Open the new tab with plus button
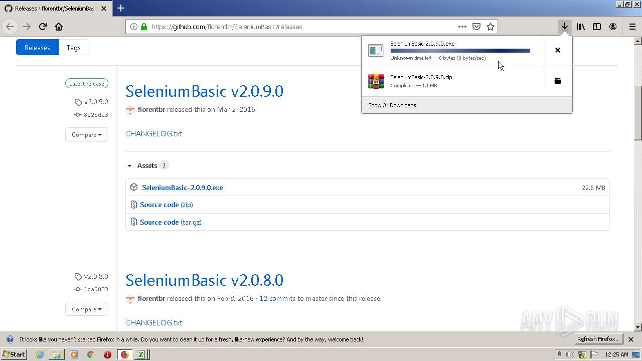This screenshot has height=361, width=642. (x=121, y=8)
